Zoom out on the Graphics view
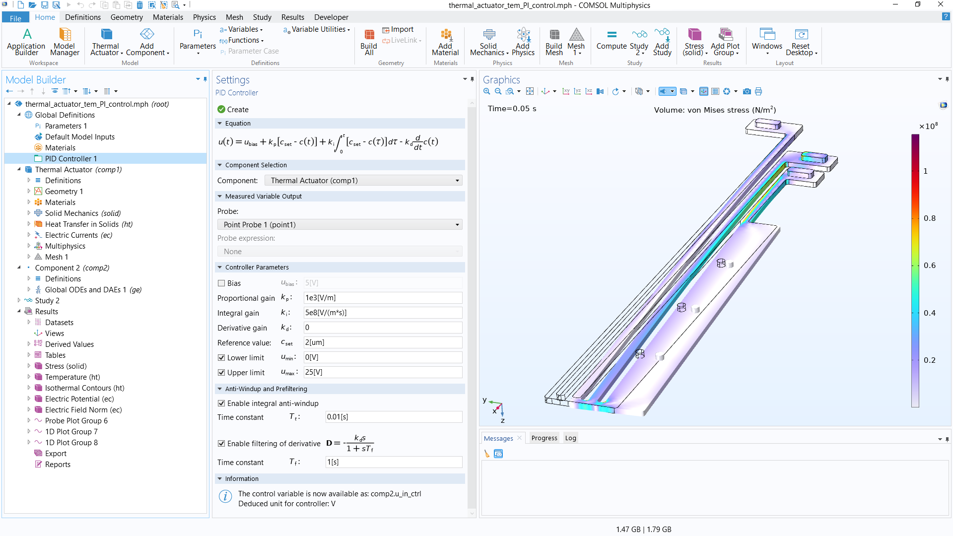This screenshot has height=536, width=953. point(498,91)
